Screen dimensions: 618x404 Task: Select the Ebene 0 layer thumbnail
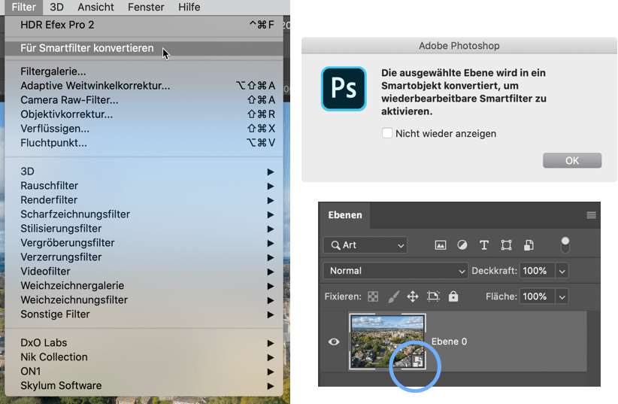387,342
